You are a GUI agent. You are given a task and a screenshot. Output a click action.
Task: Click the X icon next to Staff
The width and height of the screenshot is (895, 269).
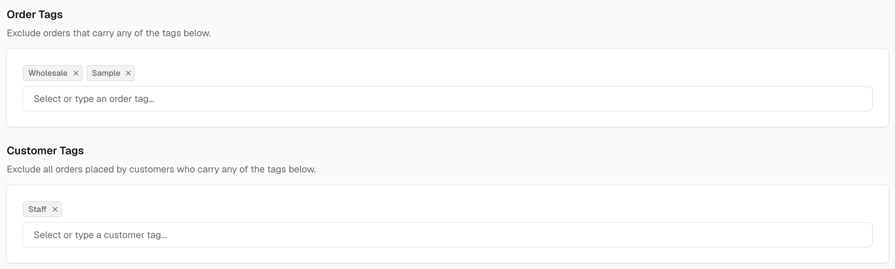[55, 209]
